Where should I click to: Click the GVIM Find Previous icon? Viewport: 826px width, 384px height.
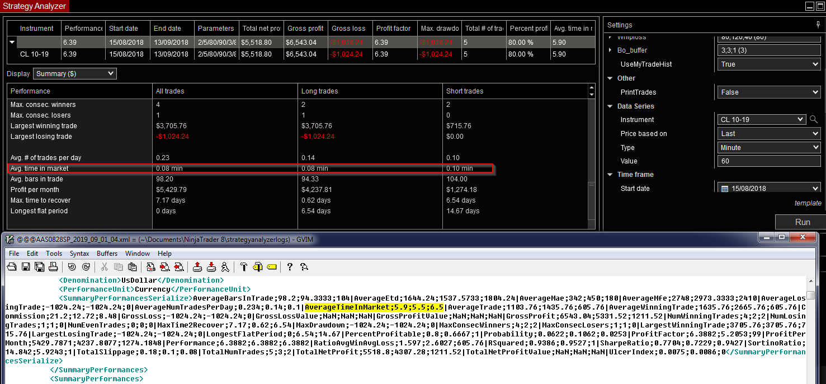point(179,267)
